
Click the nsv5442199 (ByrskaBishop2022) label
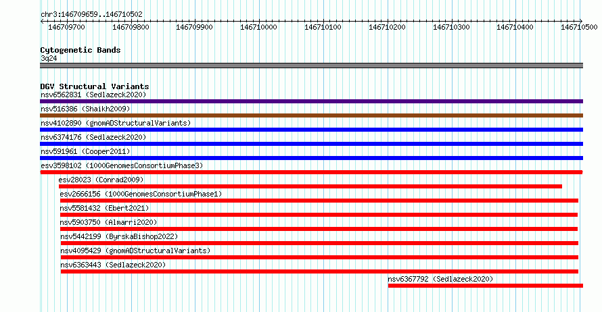point(119,236)
